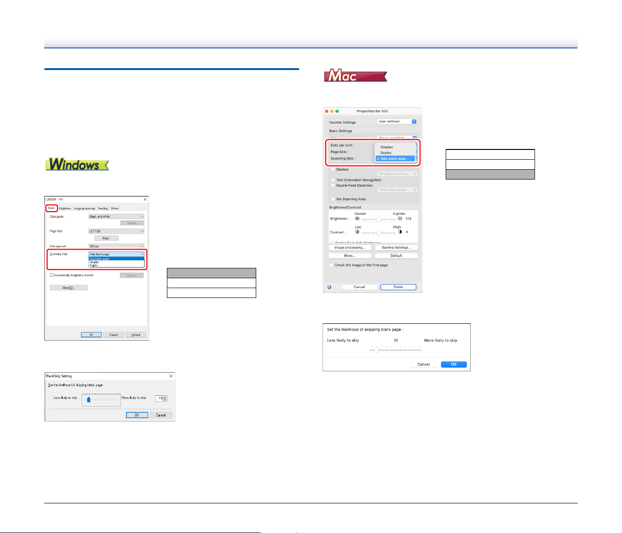The width and height of the screenshot is (622, 533).
Task: Expand the Page Size LETTER dropdown
Action: (x=117, y=231)
